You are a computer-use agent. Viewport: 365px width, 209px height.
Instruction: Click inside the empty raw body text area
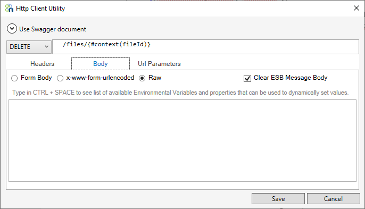click(x=182, y=140)
